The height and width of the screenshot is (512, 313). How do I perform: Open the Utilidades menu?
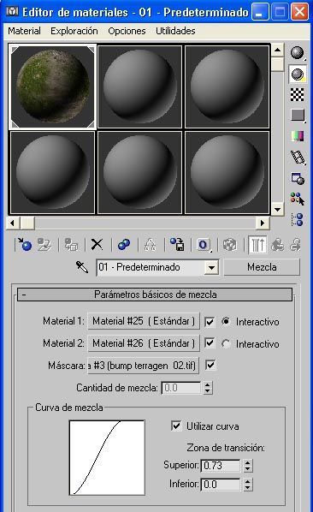175,31
